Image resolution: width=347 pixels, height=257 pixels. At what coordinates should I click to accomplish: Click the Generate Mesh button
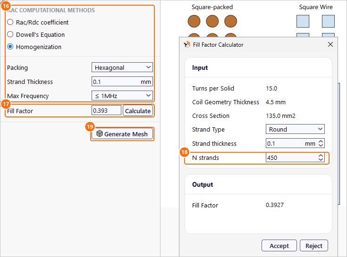122,134
